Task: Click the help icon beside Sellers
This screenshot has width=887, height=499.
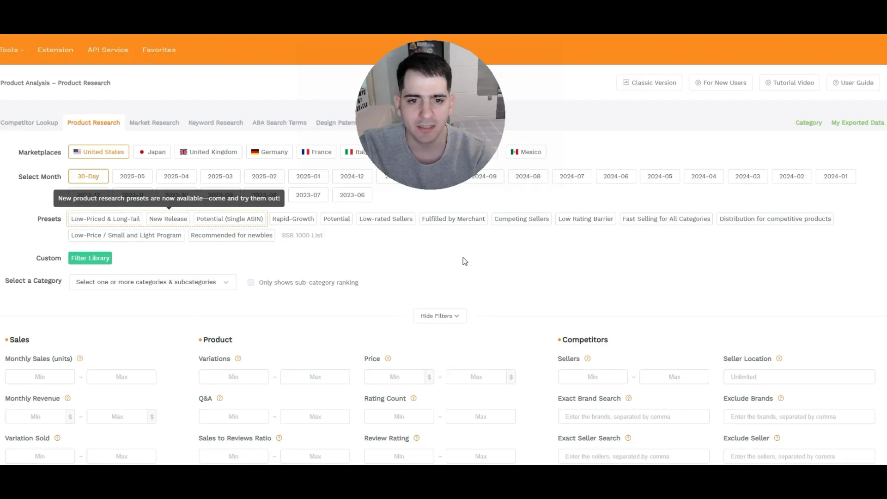Action: (x=588, y=359)
